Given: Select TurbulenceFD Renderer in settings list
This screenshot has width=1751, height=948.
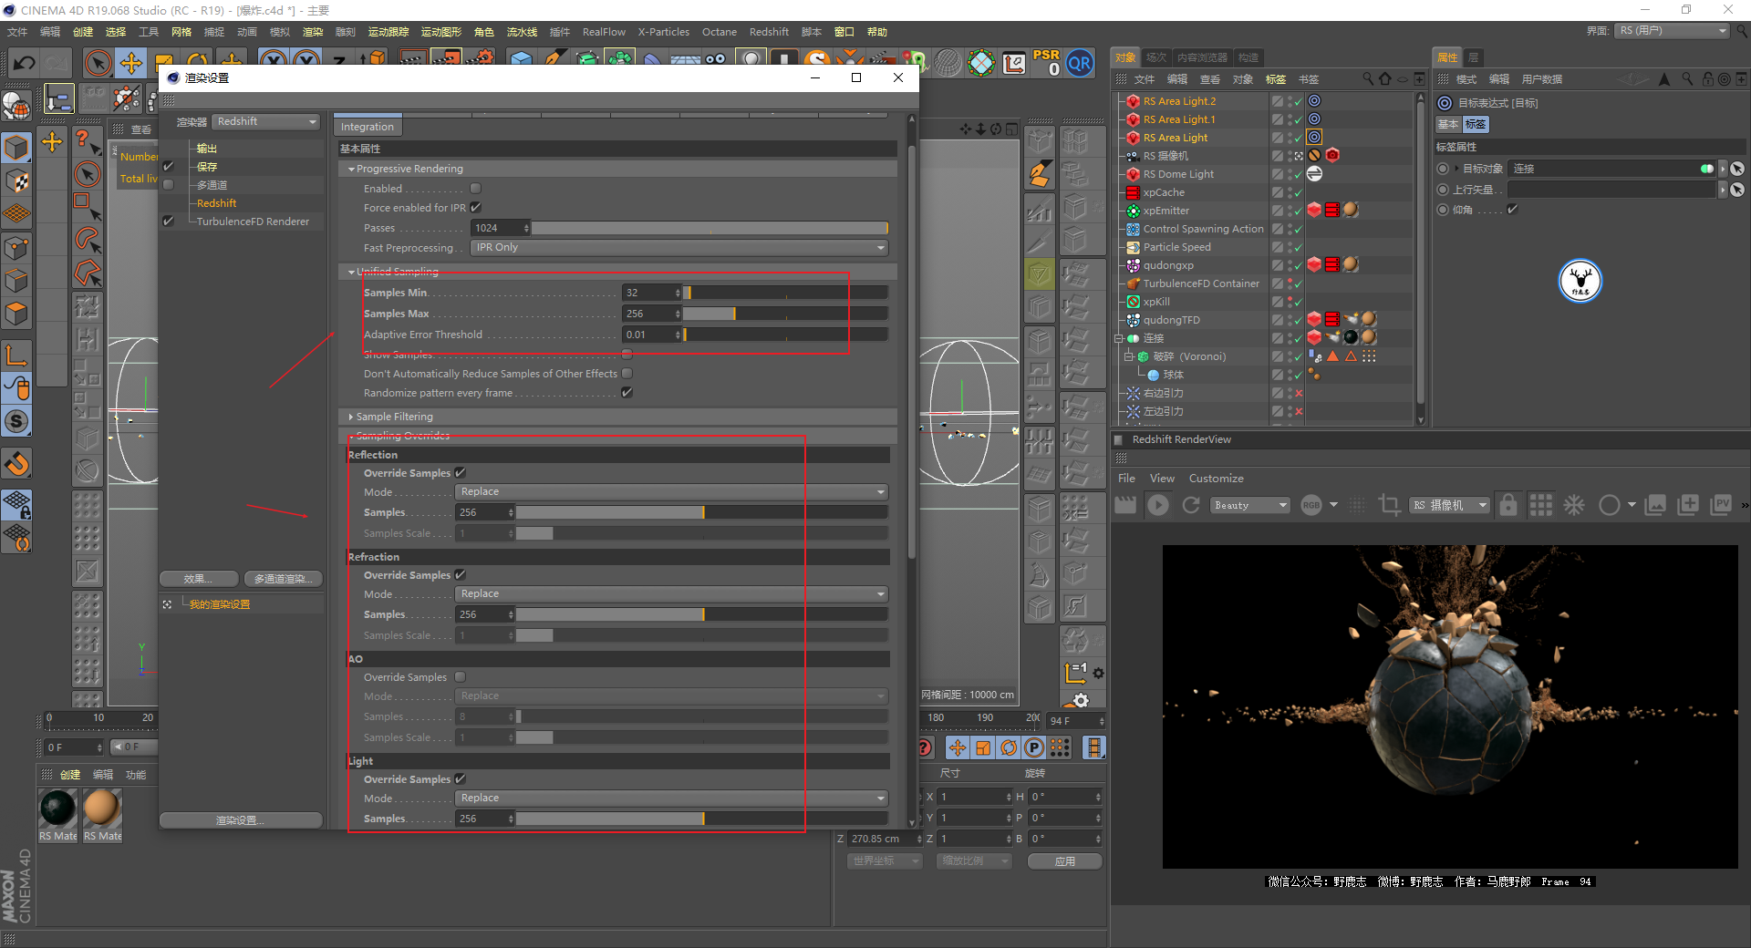Looking at the screenshot, I should tap(253, 222).
